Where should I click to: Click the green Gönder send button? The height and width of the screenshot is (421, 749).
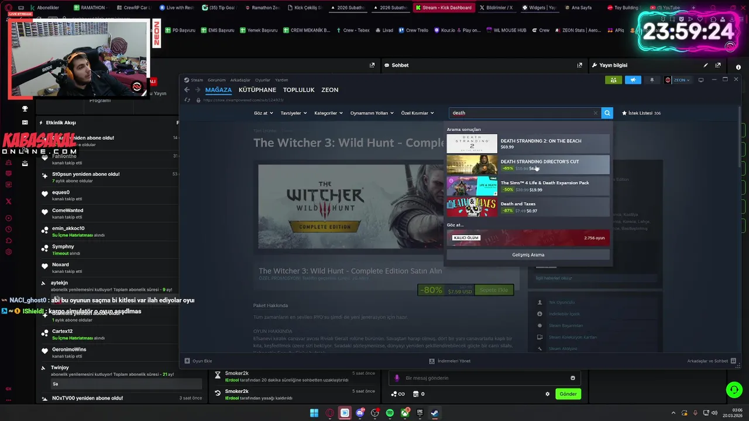[x=568, y=394]
